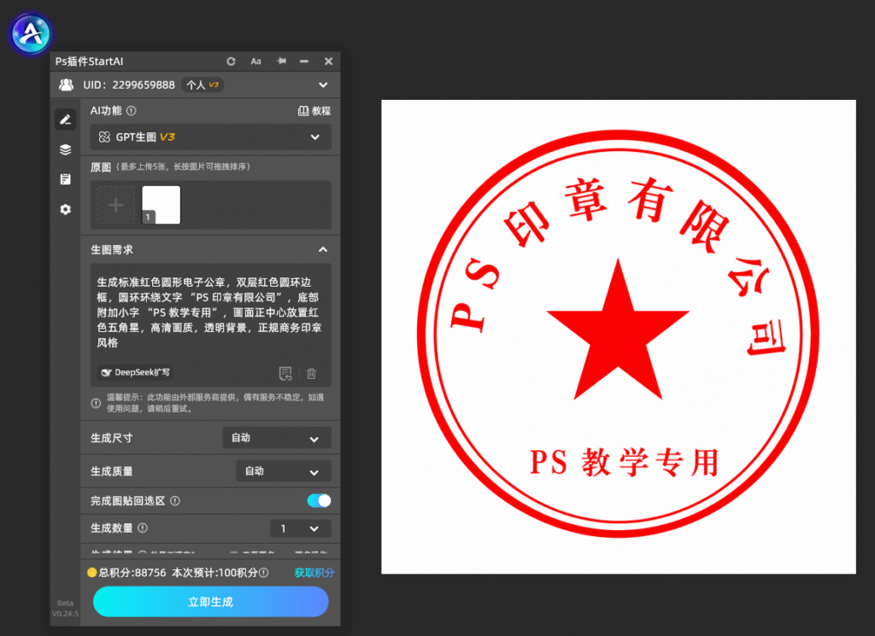Open the GPT生图 V3 function dropdown
875x636 pixels.
point(210,137)
